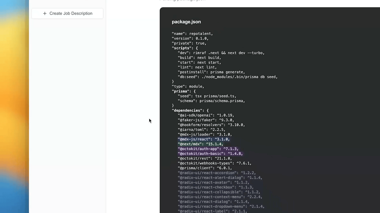Click the @octokit/webhooks-types dependency line

(x=214, y=163)
